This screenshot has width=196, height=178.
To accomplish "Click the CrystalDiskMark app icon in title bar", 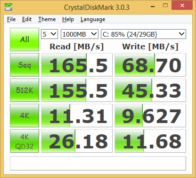I will click(x=8, y=7).
